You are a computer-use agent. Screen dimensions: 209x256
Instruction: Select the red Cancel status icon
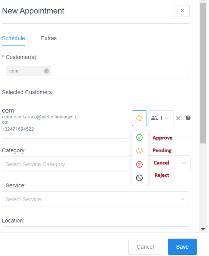(x=139, y=164)
